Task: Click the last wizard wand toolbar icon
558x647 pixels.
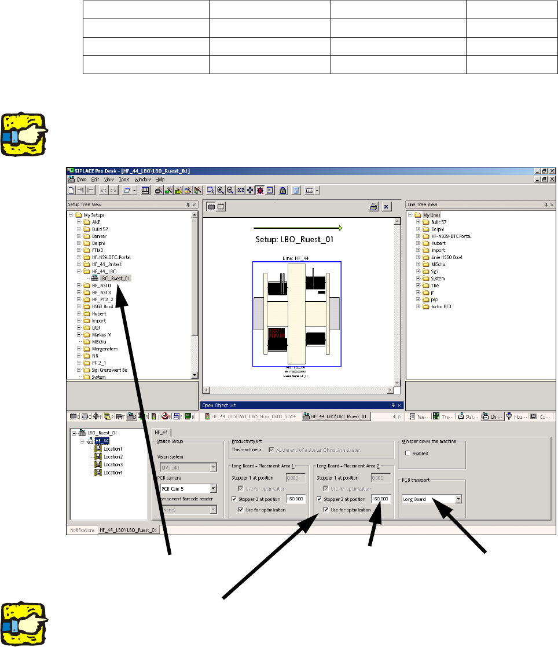Action: click(x=198, y=190)
